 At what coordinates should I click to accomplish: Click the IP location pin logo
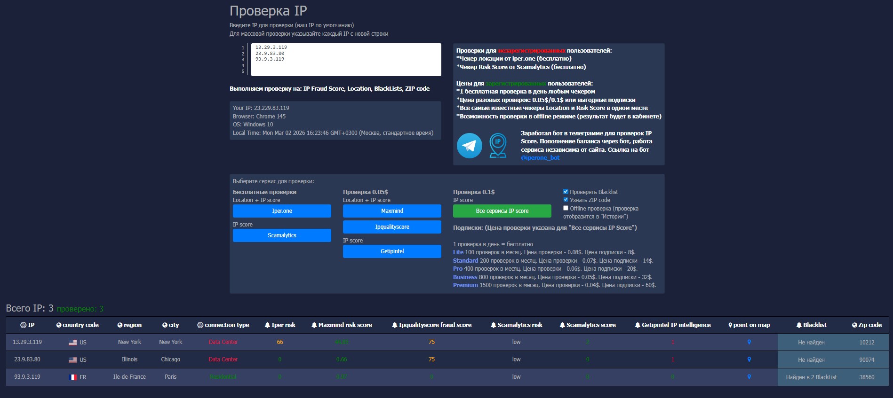(498, 146)
